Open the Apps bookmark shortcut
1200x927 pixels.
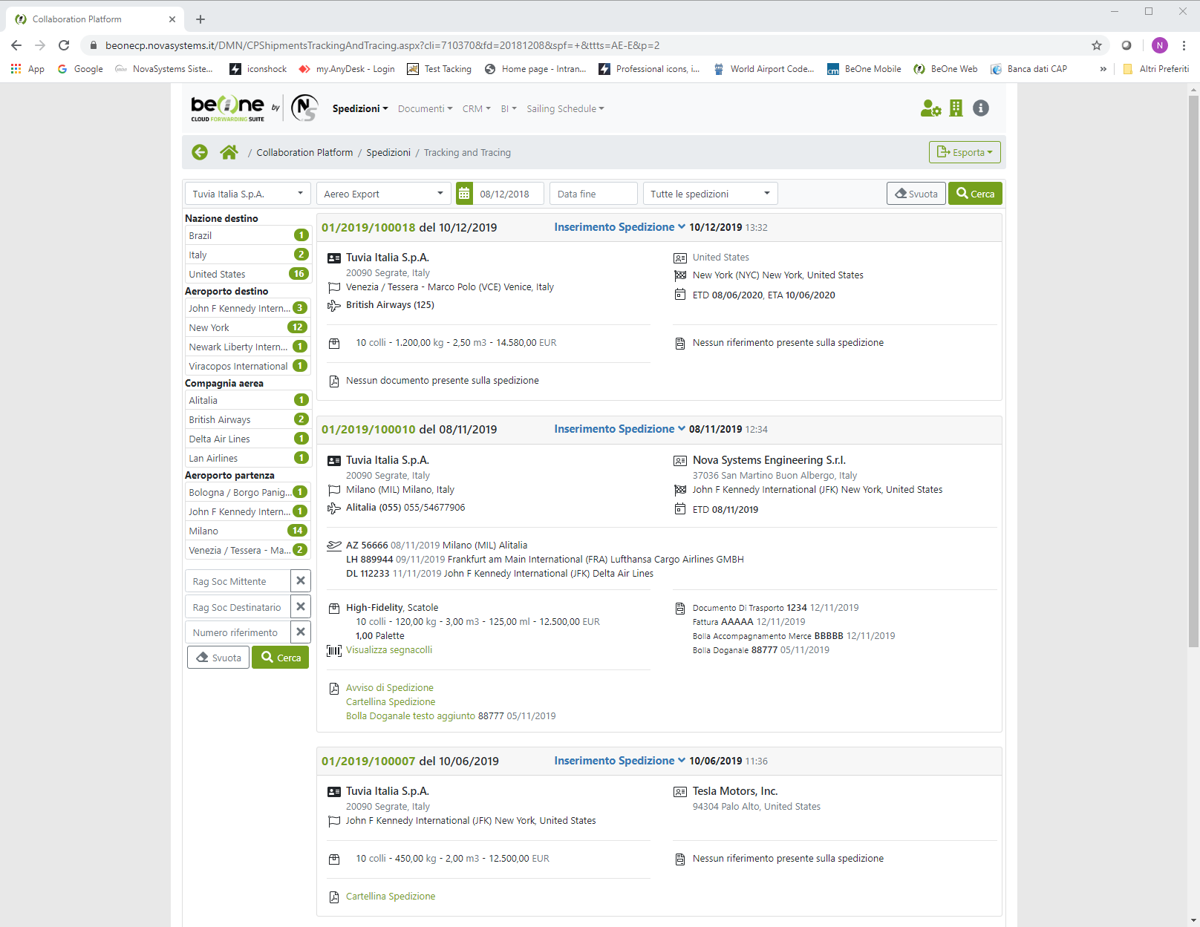pyautogui.click(x=27, y=69)
